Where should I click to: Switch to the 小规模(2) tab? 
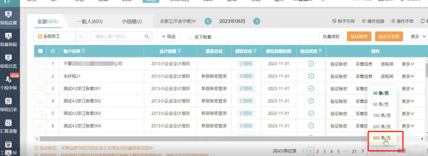(132, 22)
